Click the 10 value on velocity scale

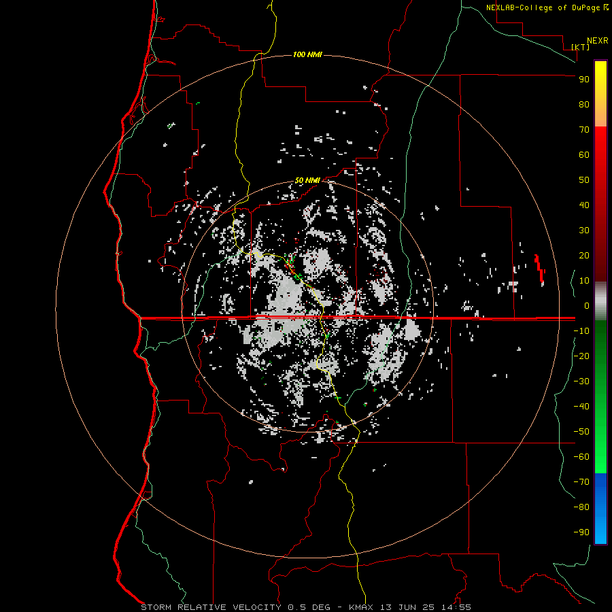[x=584, y=281]
